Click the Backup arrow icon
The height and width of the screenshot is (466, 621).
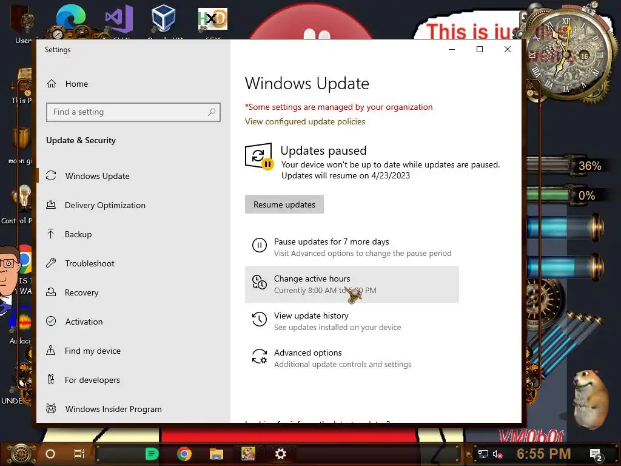(51, 234)
